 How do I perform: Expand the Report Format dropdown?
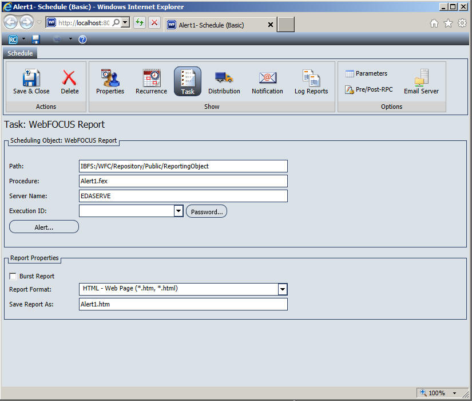pos(283,289)
